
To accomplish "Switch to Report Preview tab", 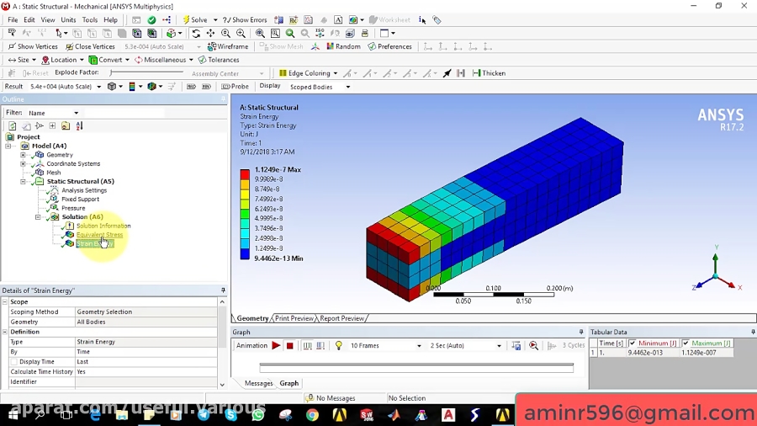I will click(341, 318).
